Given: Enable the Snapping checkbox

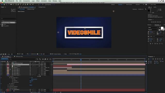Looking at the screenshot, I should 46,5.
